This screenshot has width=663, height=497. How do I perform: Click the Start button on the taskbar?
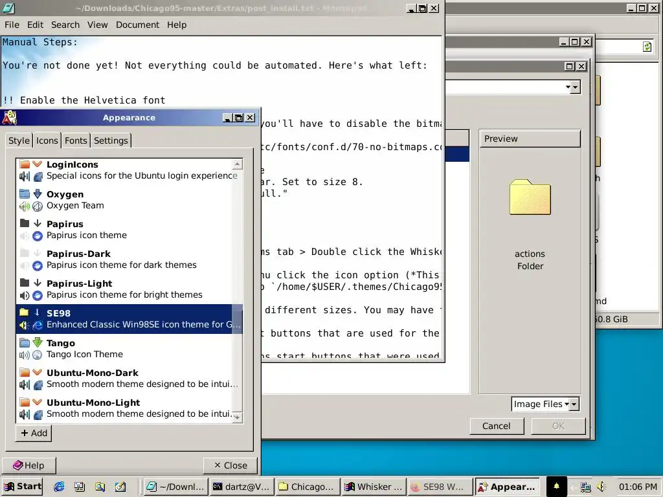tap(23, 487)
